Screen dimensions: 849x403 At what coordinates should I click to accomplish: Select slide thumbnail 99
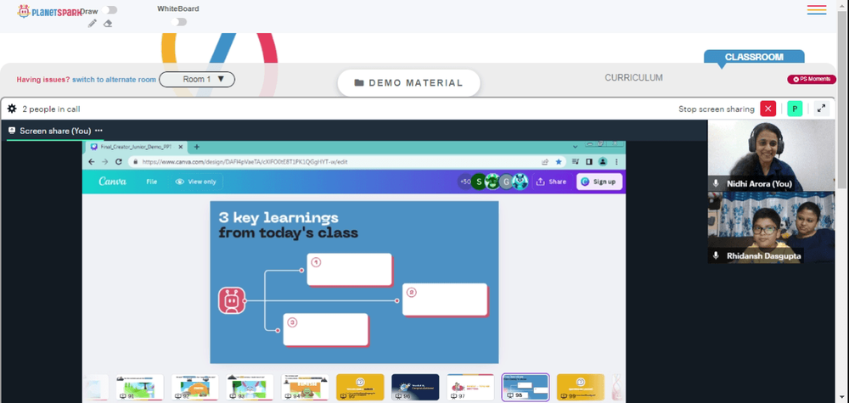[x=581, y=388]
